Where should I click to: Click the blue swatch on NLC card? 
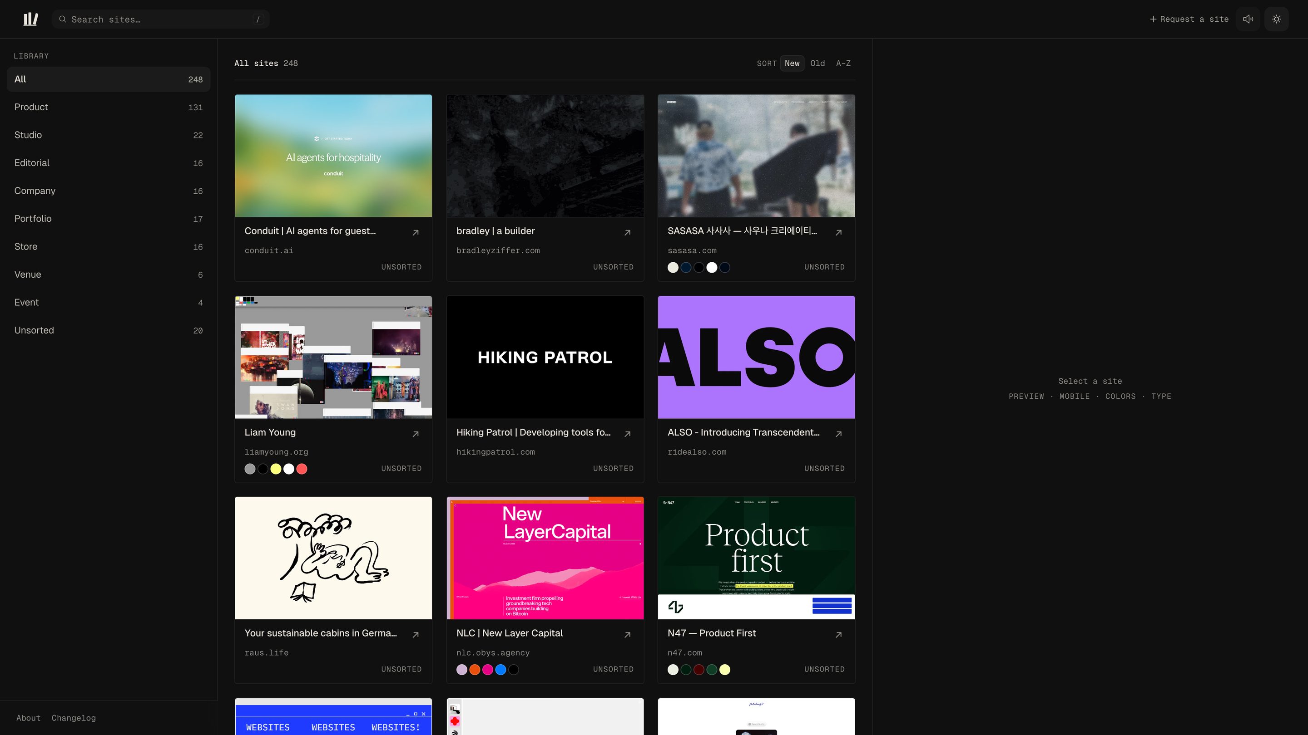tap(500, 670)
